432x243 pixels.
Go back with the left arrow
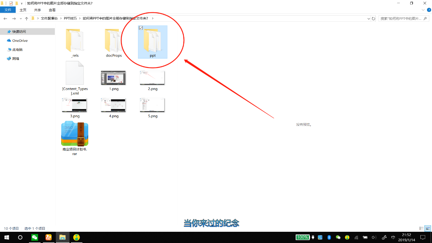point(5,18)
